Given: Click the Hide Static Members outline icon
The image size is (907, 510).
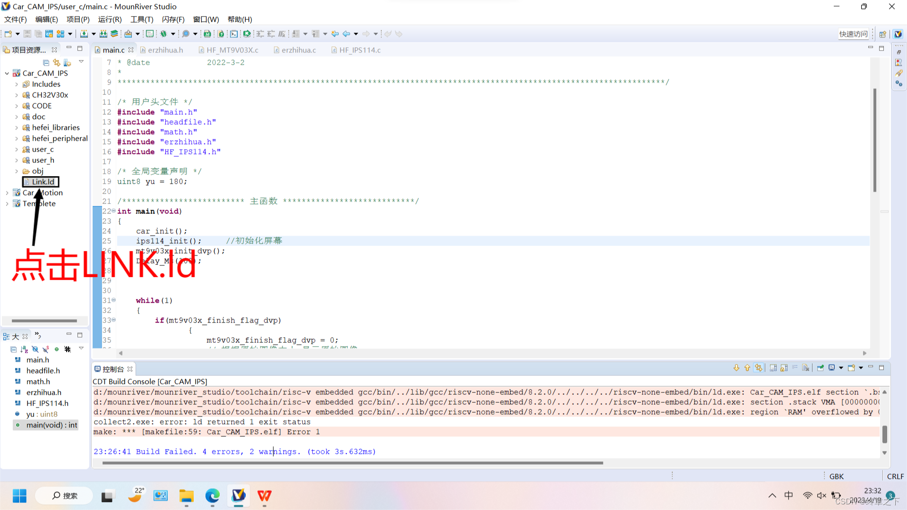Looking at the screenshot, I should (46, 349).
